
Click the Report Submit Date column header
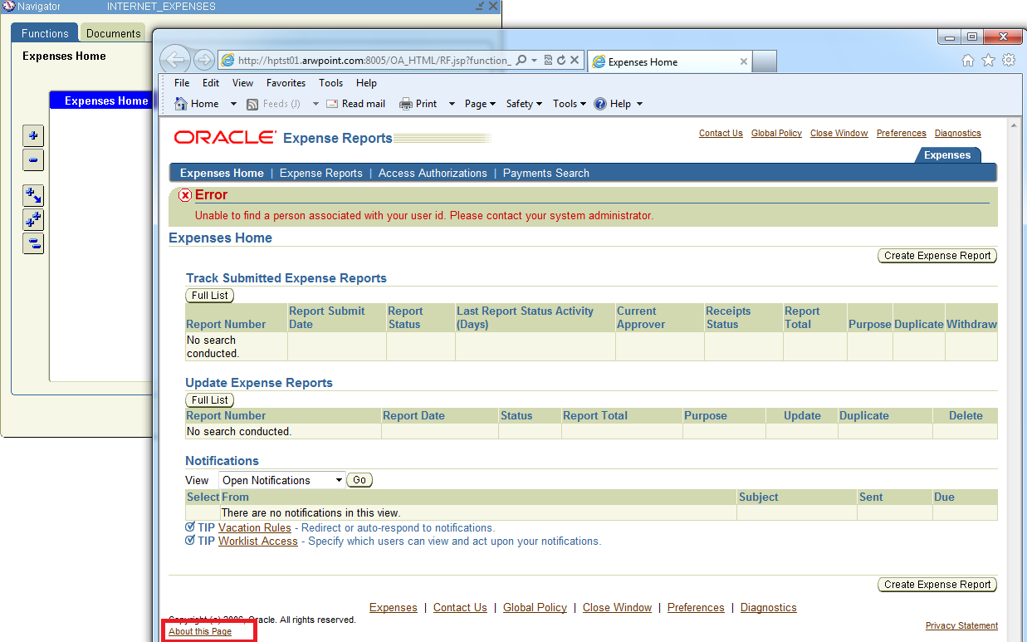pos(326,317)
